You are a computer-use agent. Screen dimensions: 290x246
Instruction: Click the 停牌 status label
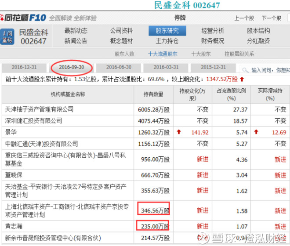(x=180, y=18)
